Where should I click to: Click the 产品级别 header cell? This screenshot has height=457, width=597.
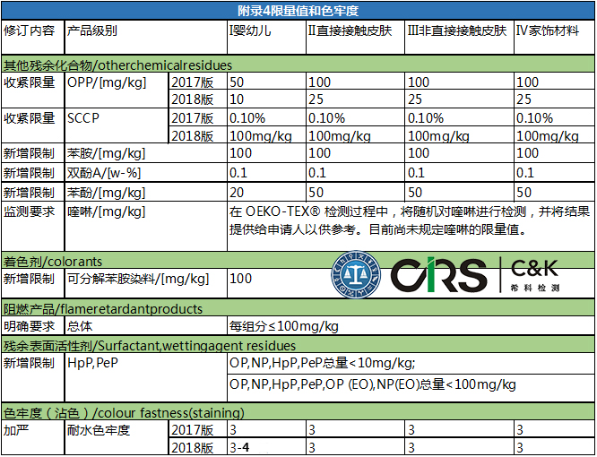pos(92,30)
